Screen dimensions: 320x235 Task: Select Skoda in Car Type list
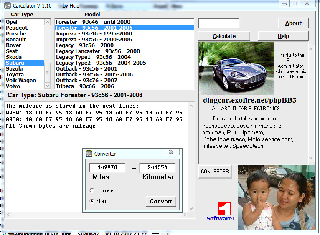click(25, 57)
